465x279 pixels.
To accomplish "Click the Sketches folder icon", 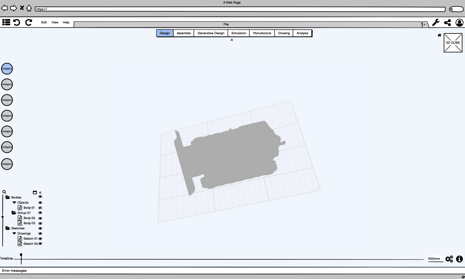I will tap(8, 228).
